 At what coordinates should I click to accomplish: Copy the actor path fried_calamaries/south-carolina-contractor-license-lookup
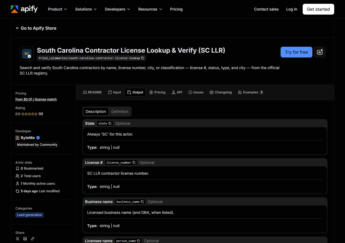pos(143,58)
